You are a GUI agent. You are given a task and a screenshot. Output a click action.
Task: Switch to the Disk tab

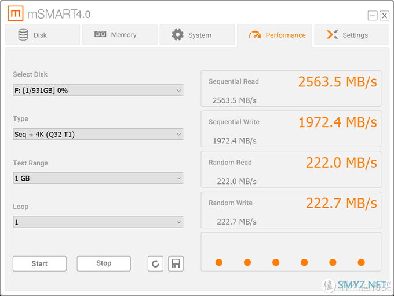click(42, 35)
